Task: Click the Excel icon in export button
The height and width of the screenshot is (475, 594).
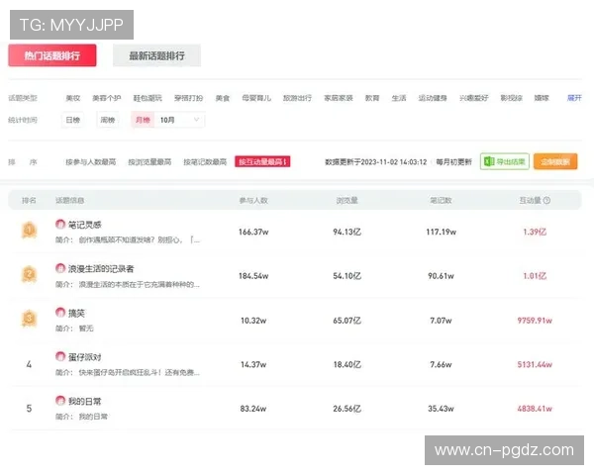Action: pos(489,161)
